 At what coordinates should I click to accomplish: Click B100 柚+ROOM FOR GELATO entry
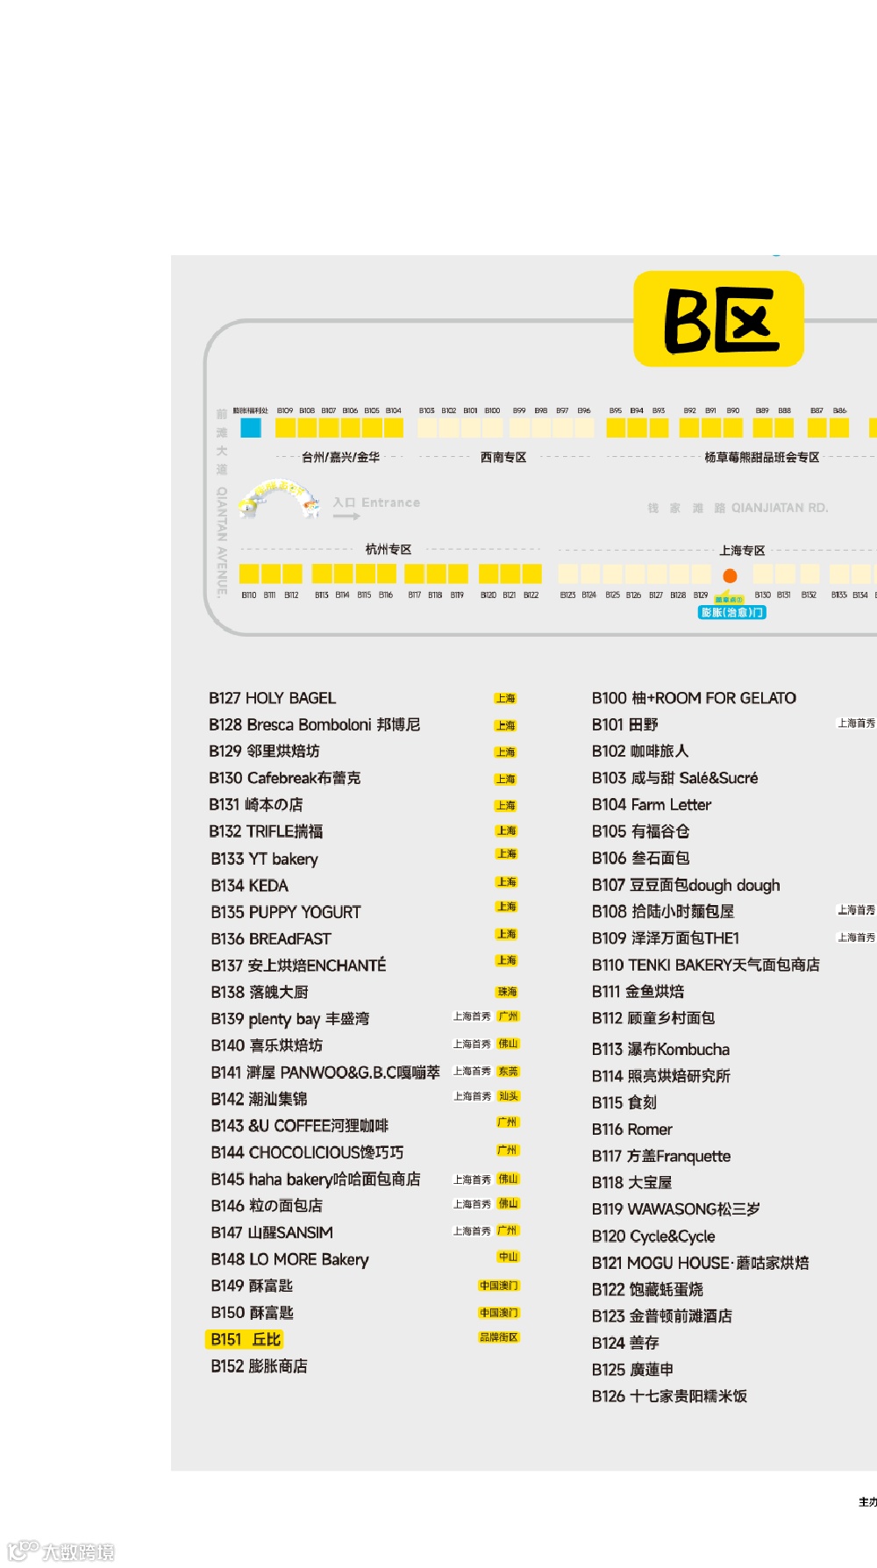(694, 698)
